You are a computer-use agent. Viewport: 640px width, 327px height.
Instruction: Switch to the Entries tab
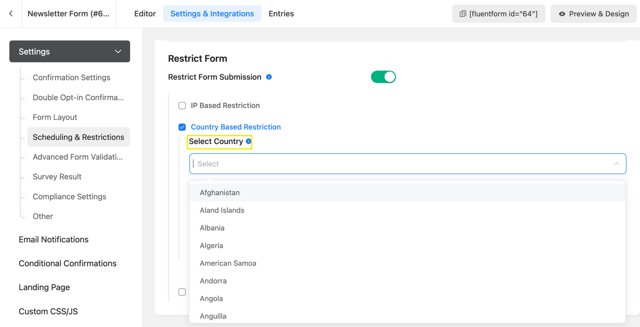[x=281, y=13]
